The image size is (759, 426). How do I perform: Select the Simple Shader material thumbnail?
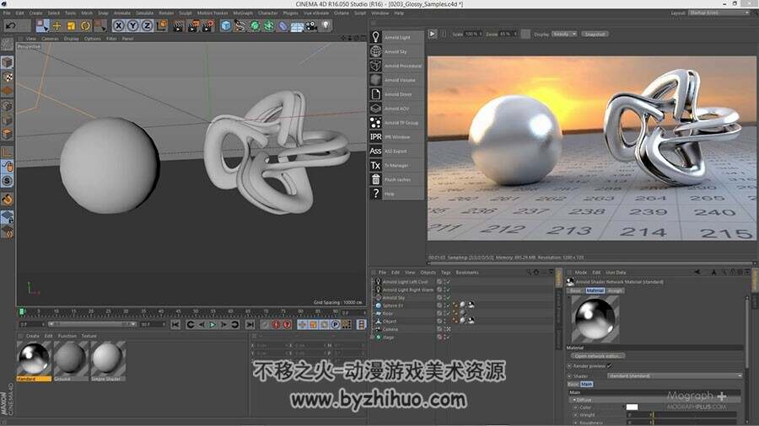click(108, 359)
